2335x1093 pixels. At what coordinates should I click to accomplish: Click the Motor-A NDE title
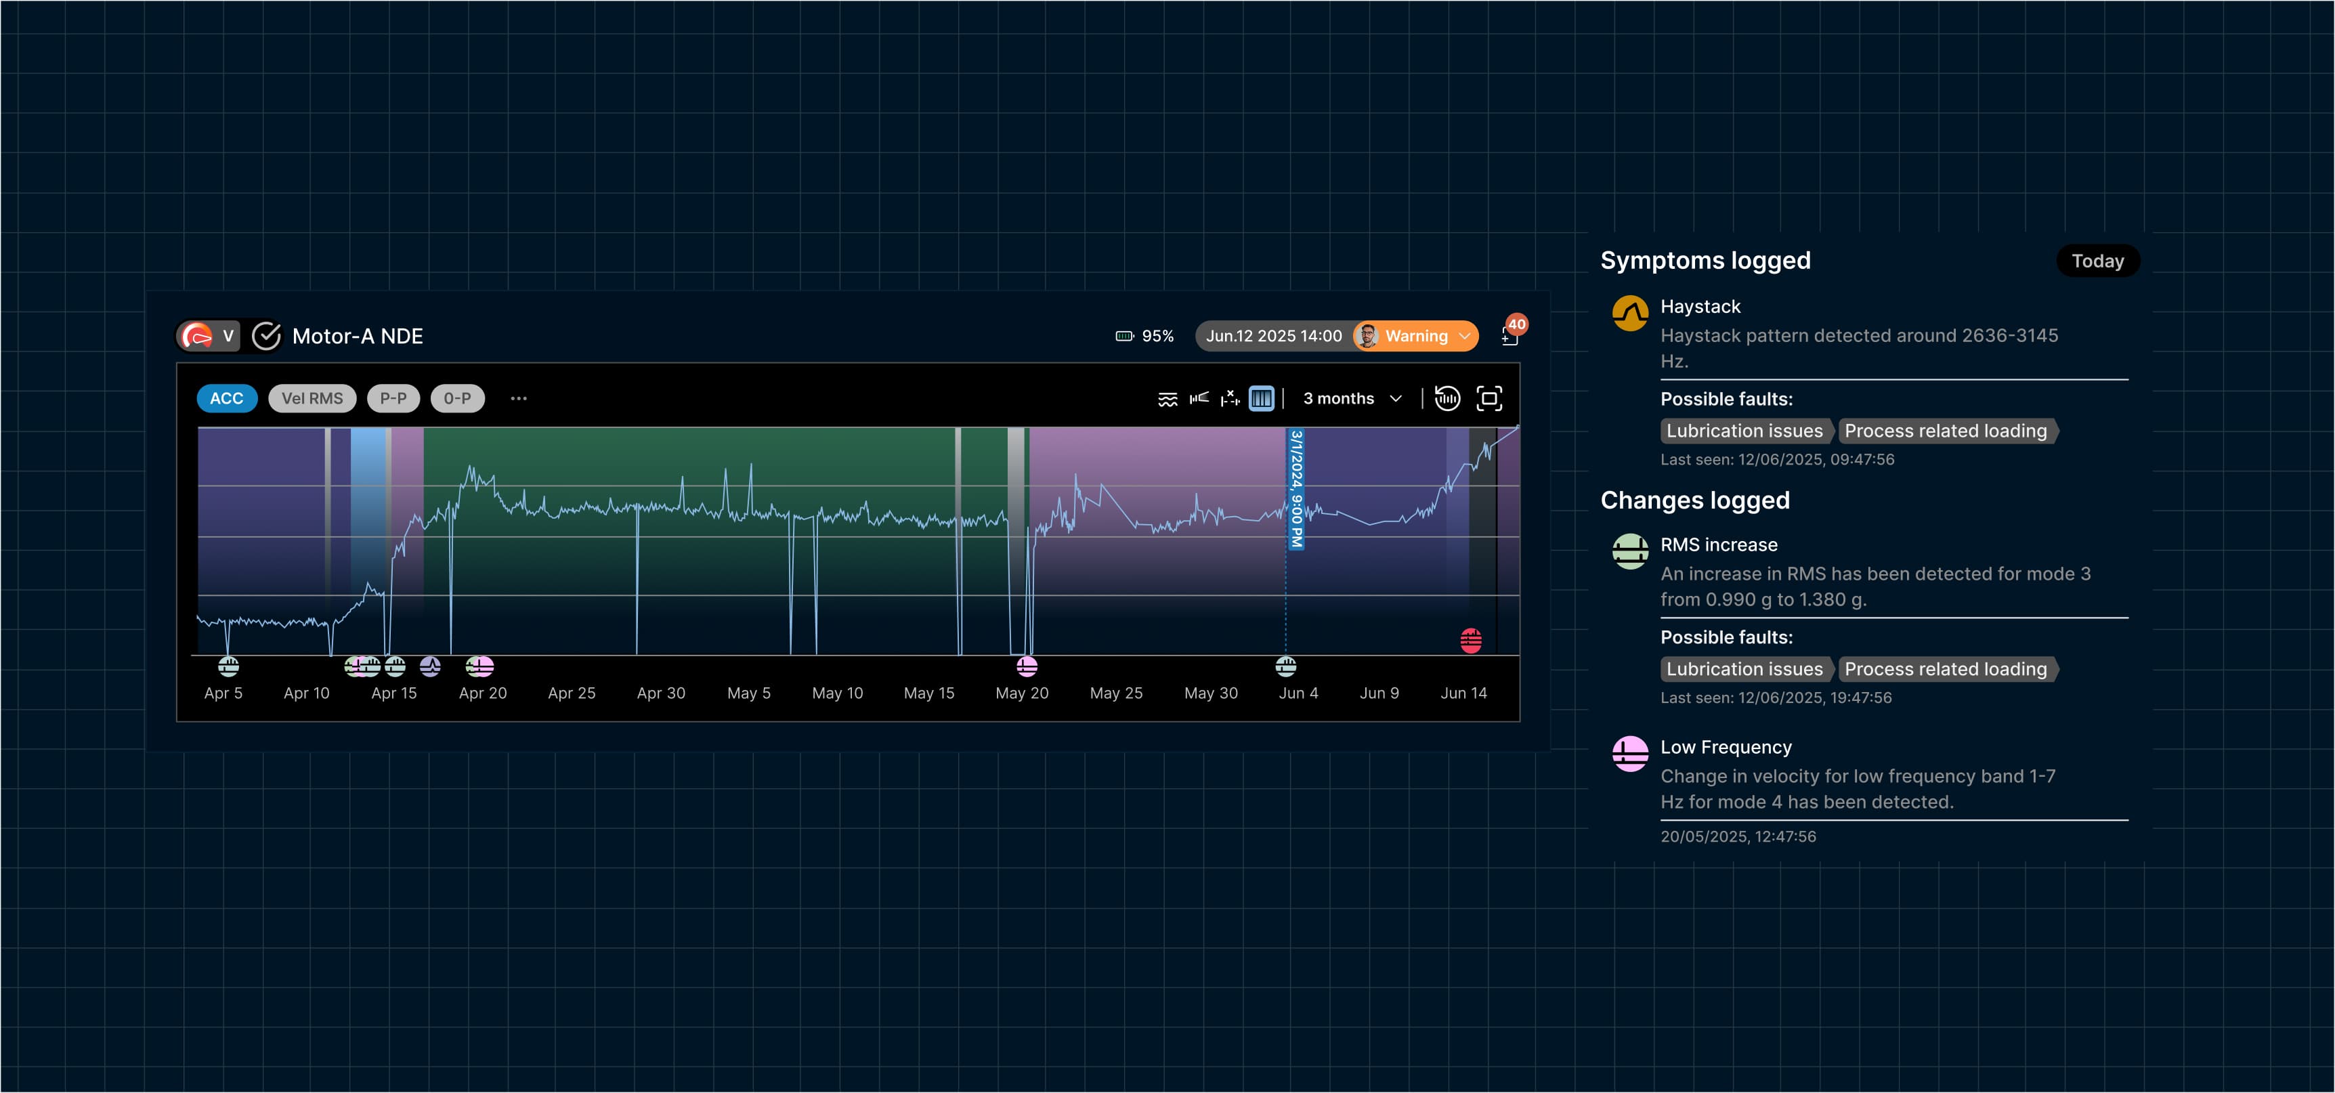(x=357, y=337)
